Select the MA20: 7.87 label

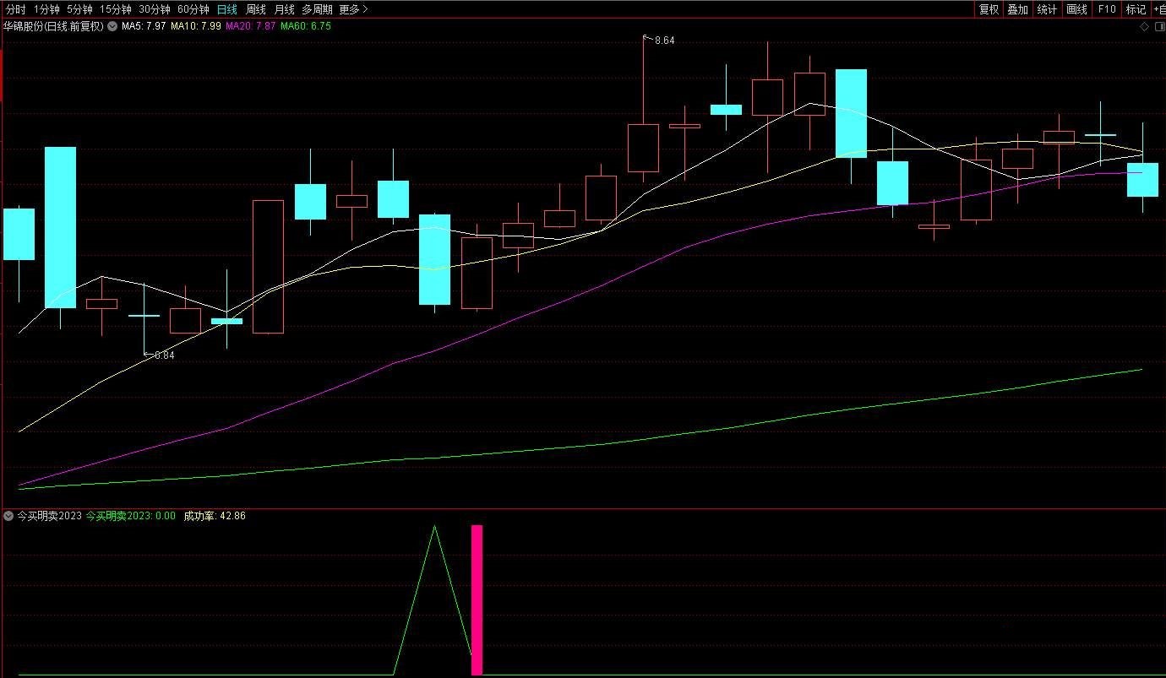[x=251, y=26]
